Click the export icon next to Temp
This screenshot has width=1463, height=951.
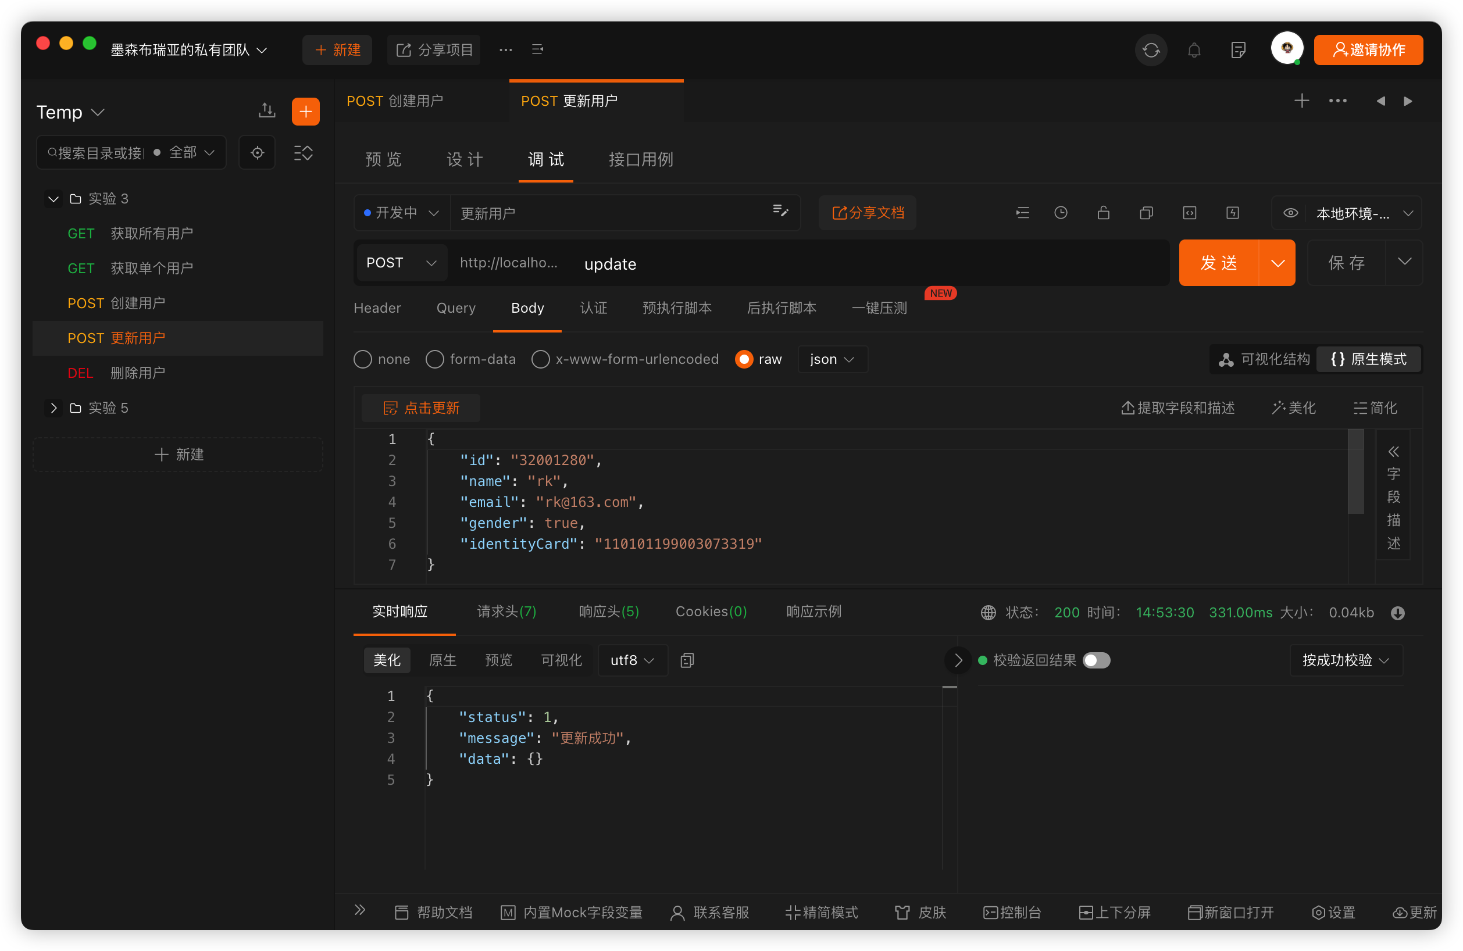pos(266,110)
